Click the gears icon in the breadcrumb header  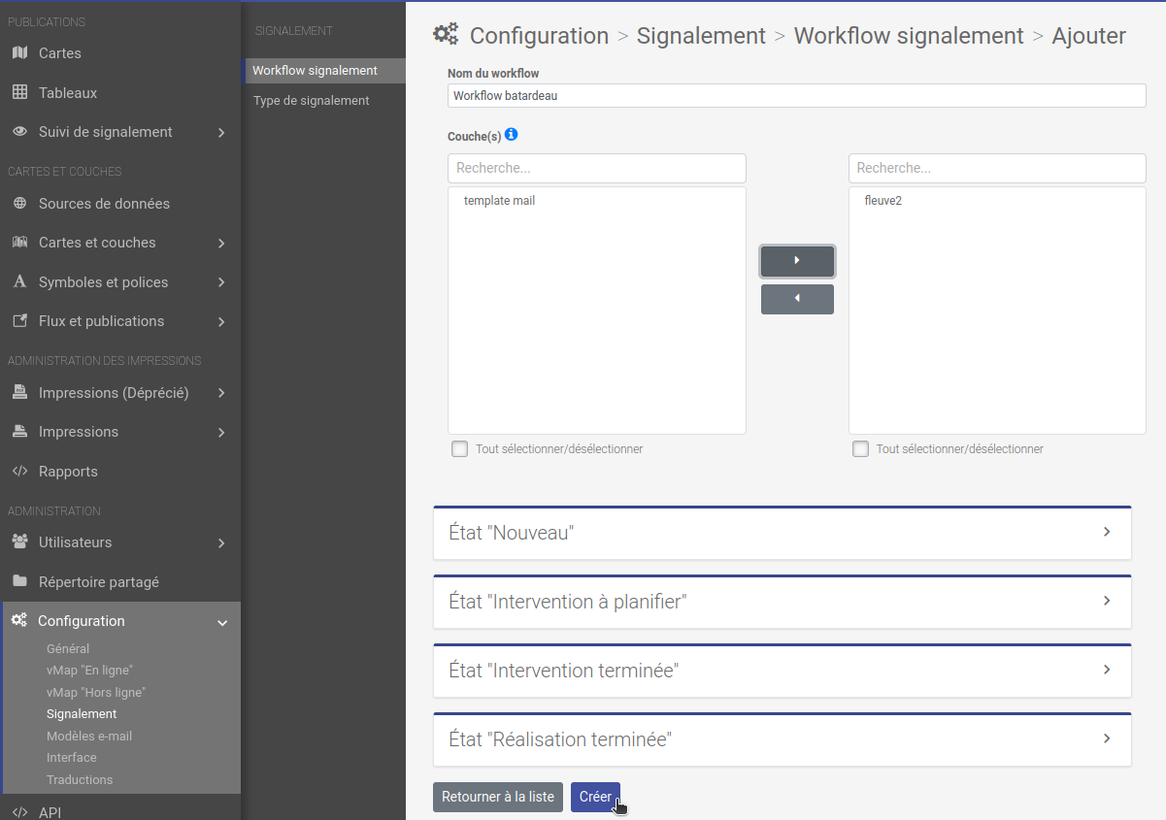[446, 33]
